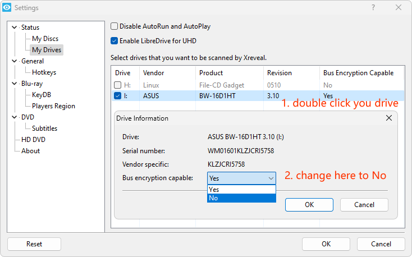Choose Yes in the dropdown list

click(241, 190)
